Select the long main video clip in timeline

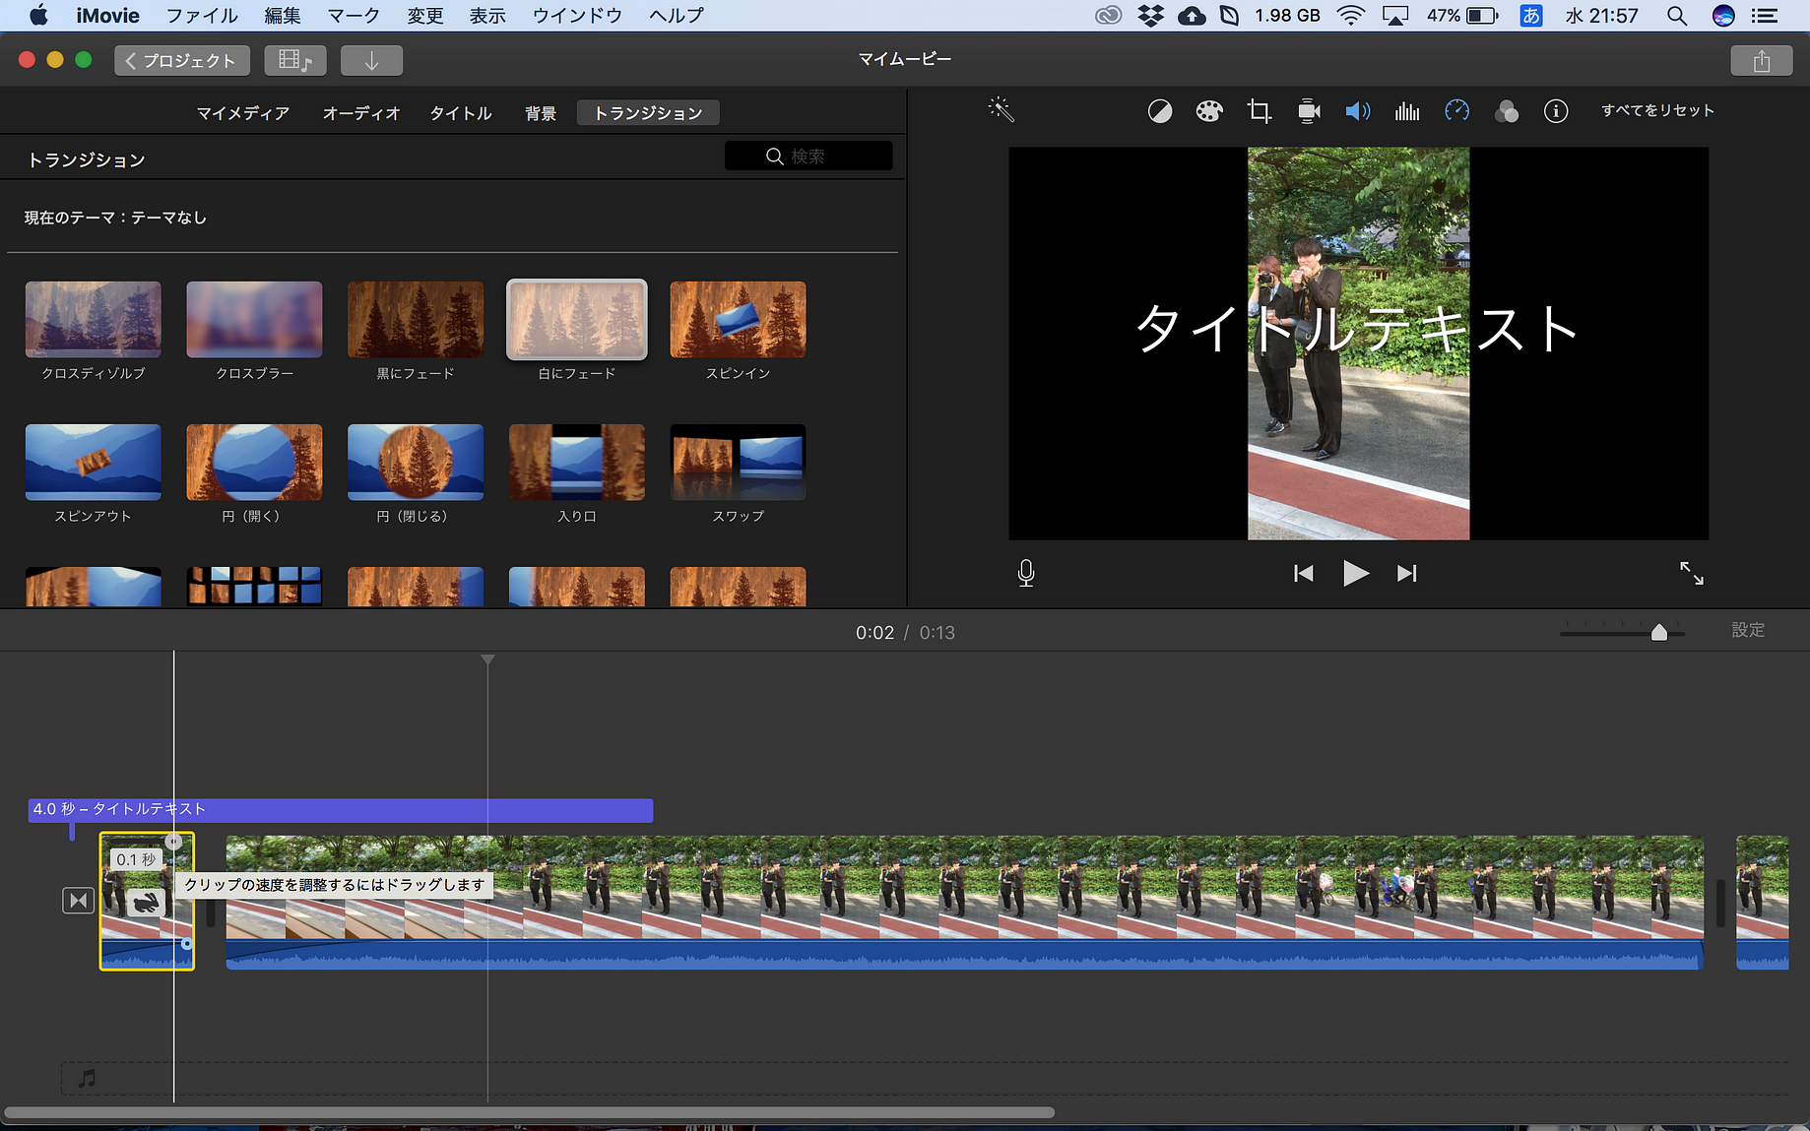pyautogui.click(x=965, y=902)
